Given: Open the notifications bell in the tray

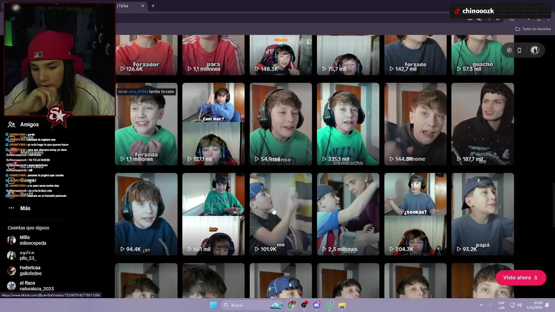Looking at the screenshot, I should click(547, 305).
